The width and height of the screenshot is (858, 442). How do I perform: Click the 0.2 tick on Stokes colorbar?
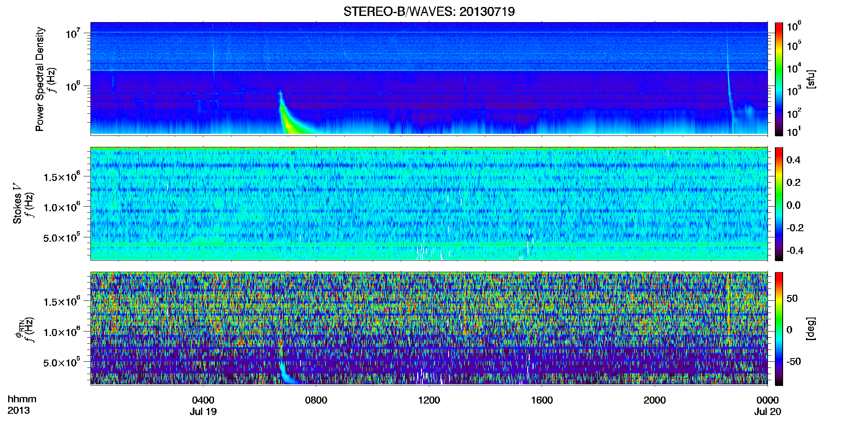pos(793,183)
